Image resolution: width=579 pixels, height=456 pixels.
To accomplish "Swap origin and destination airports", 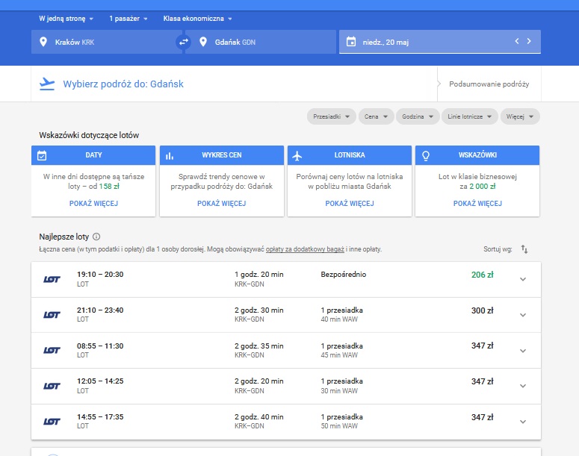I will (184, 42).
